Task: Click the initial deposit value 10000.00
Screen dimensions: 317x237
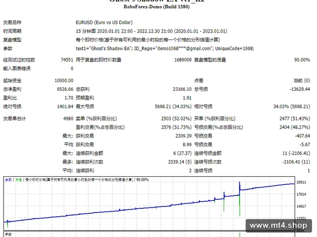Action: pyautogui.click(x=64, y=80)
